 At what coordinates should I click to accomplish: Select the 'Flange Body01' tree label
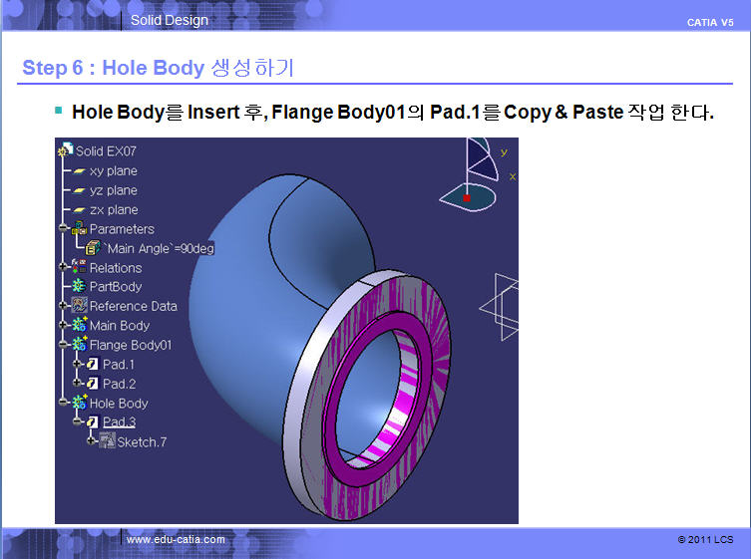click(131, 345)
